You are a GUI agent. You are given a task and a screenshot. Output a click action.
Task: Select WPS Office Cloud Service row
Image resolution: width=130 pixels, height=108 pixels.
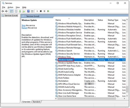pyautogui.click(x=90, y=84)
